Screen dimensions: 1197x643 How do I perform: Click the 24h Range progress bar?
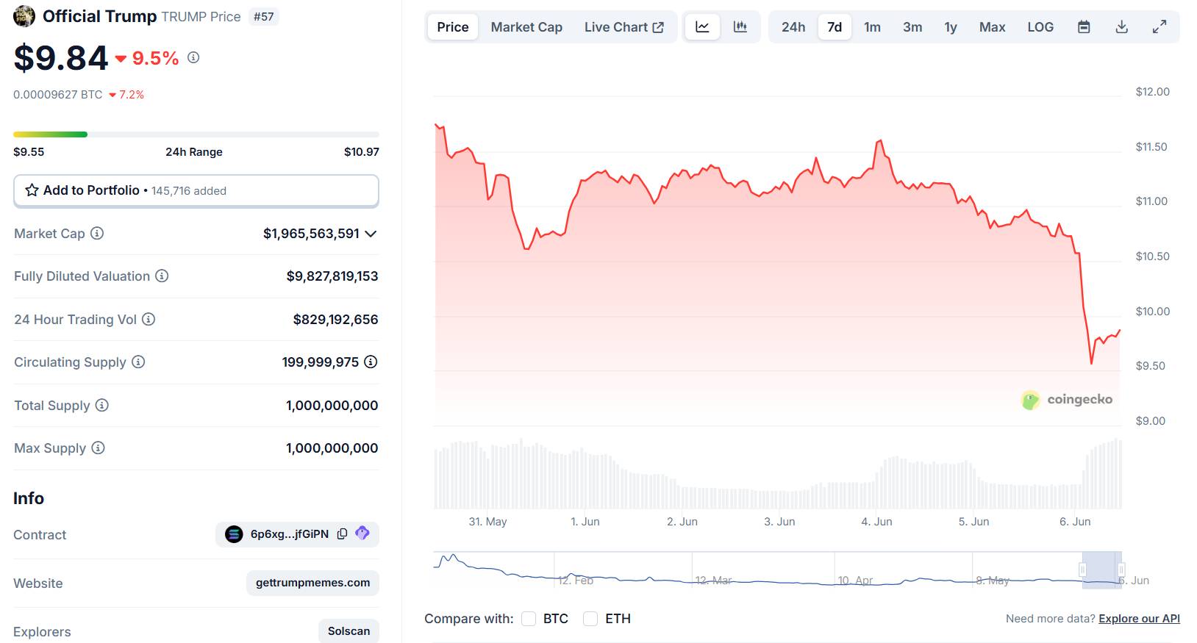[x=196, y=134]
